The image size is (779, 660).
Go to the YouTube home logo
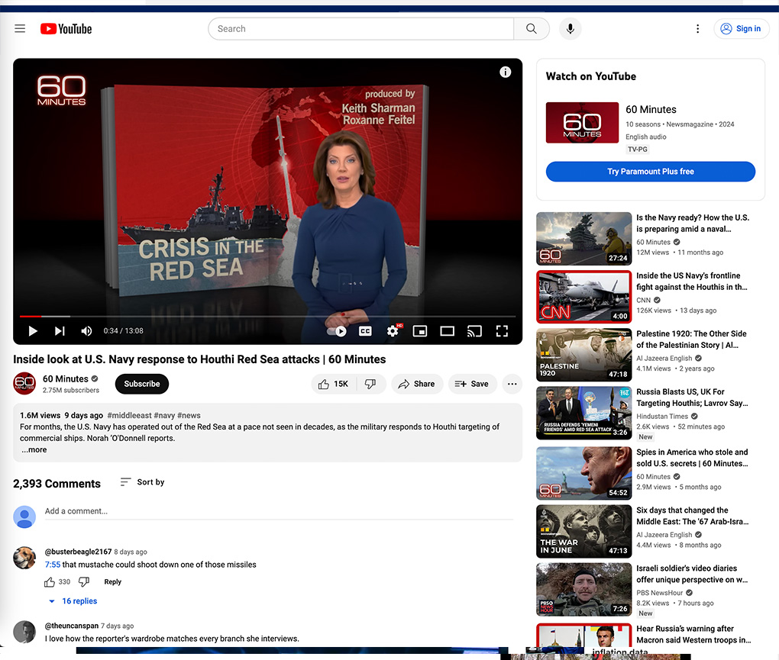click(66, 29)
